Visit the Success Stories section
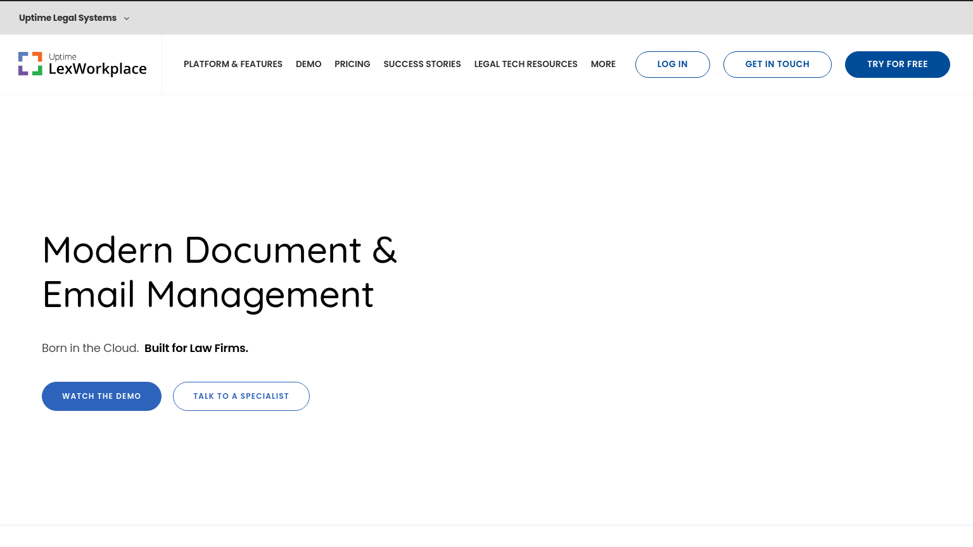 click(x=422, y=64)
